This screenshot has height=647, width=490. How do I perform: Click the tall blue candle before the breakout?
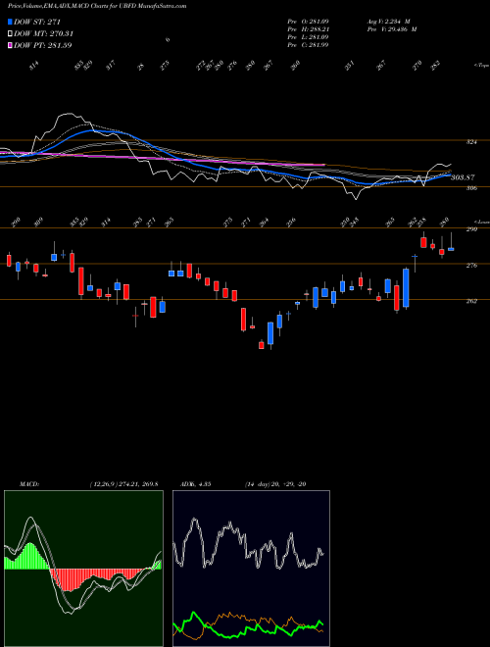(x=406, y=288)
